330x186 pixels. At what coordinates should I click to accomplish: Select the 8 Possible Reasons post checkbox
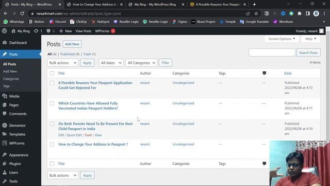[52, 83]
